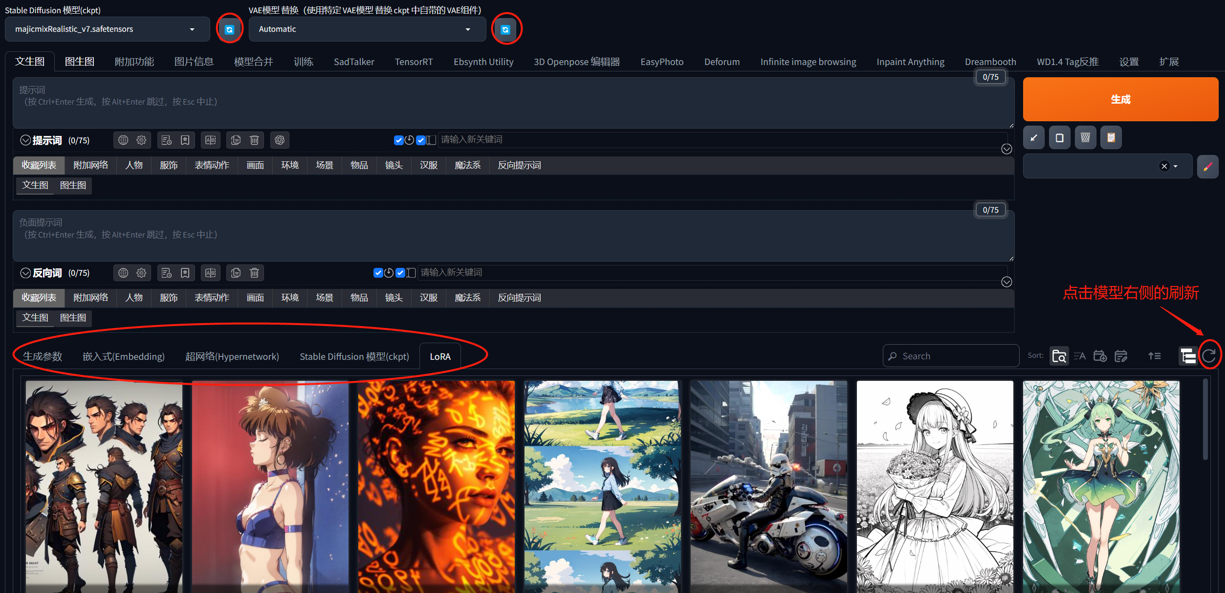The image size is (1225, 593).
Task: Toggle checkbox beside clock icon in 提示词 row
Action: click(398, 140)
